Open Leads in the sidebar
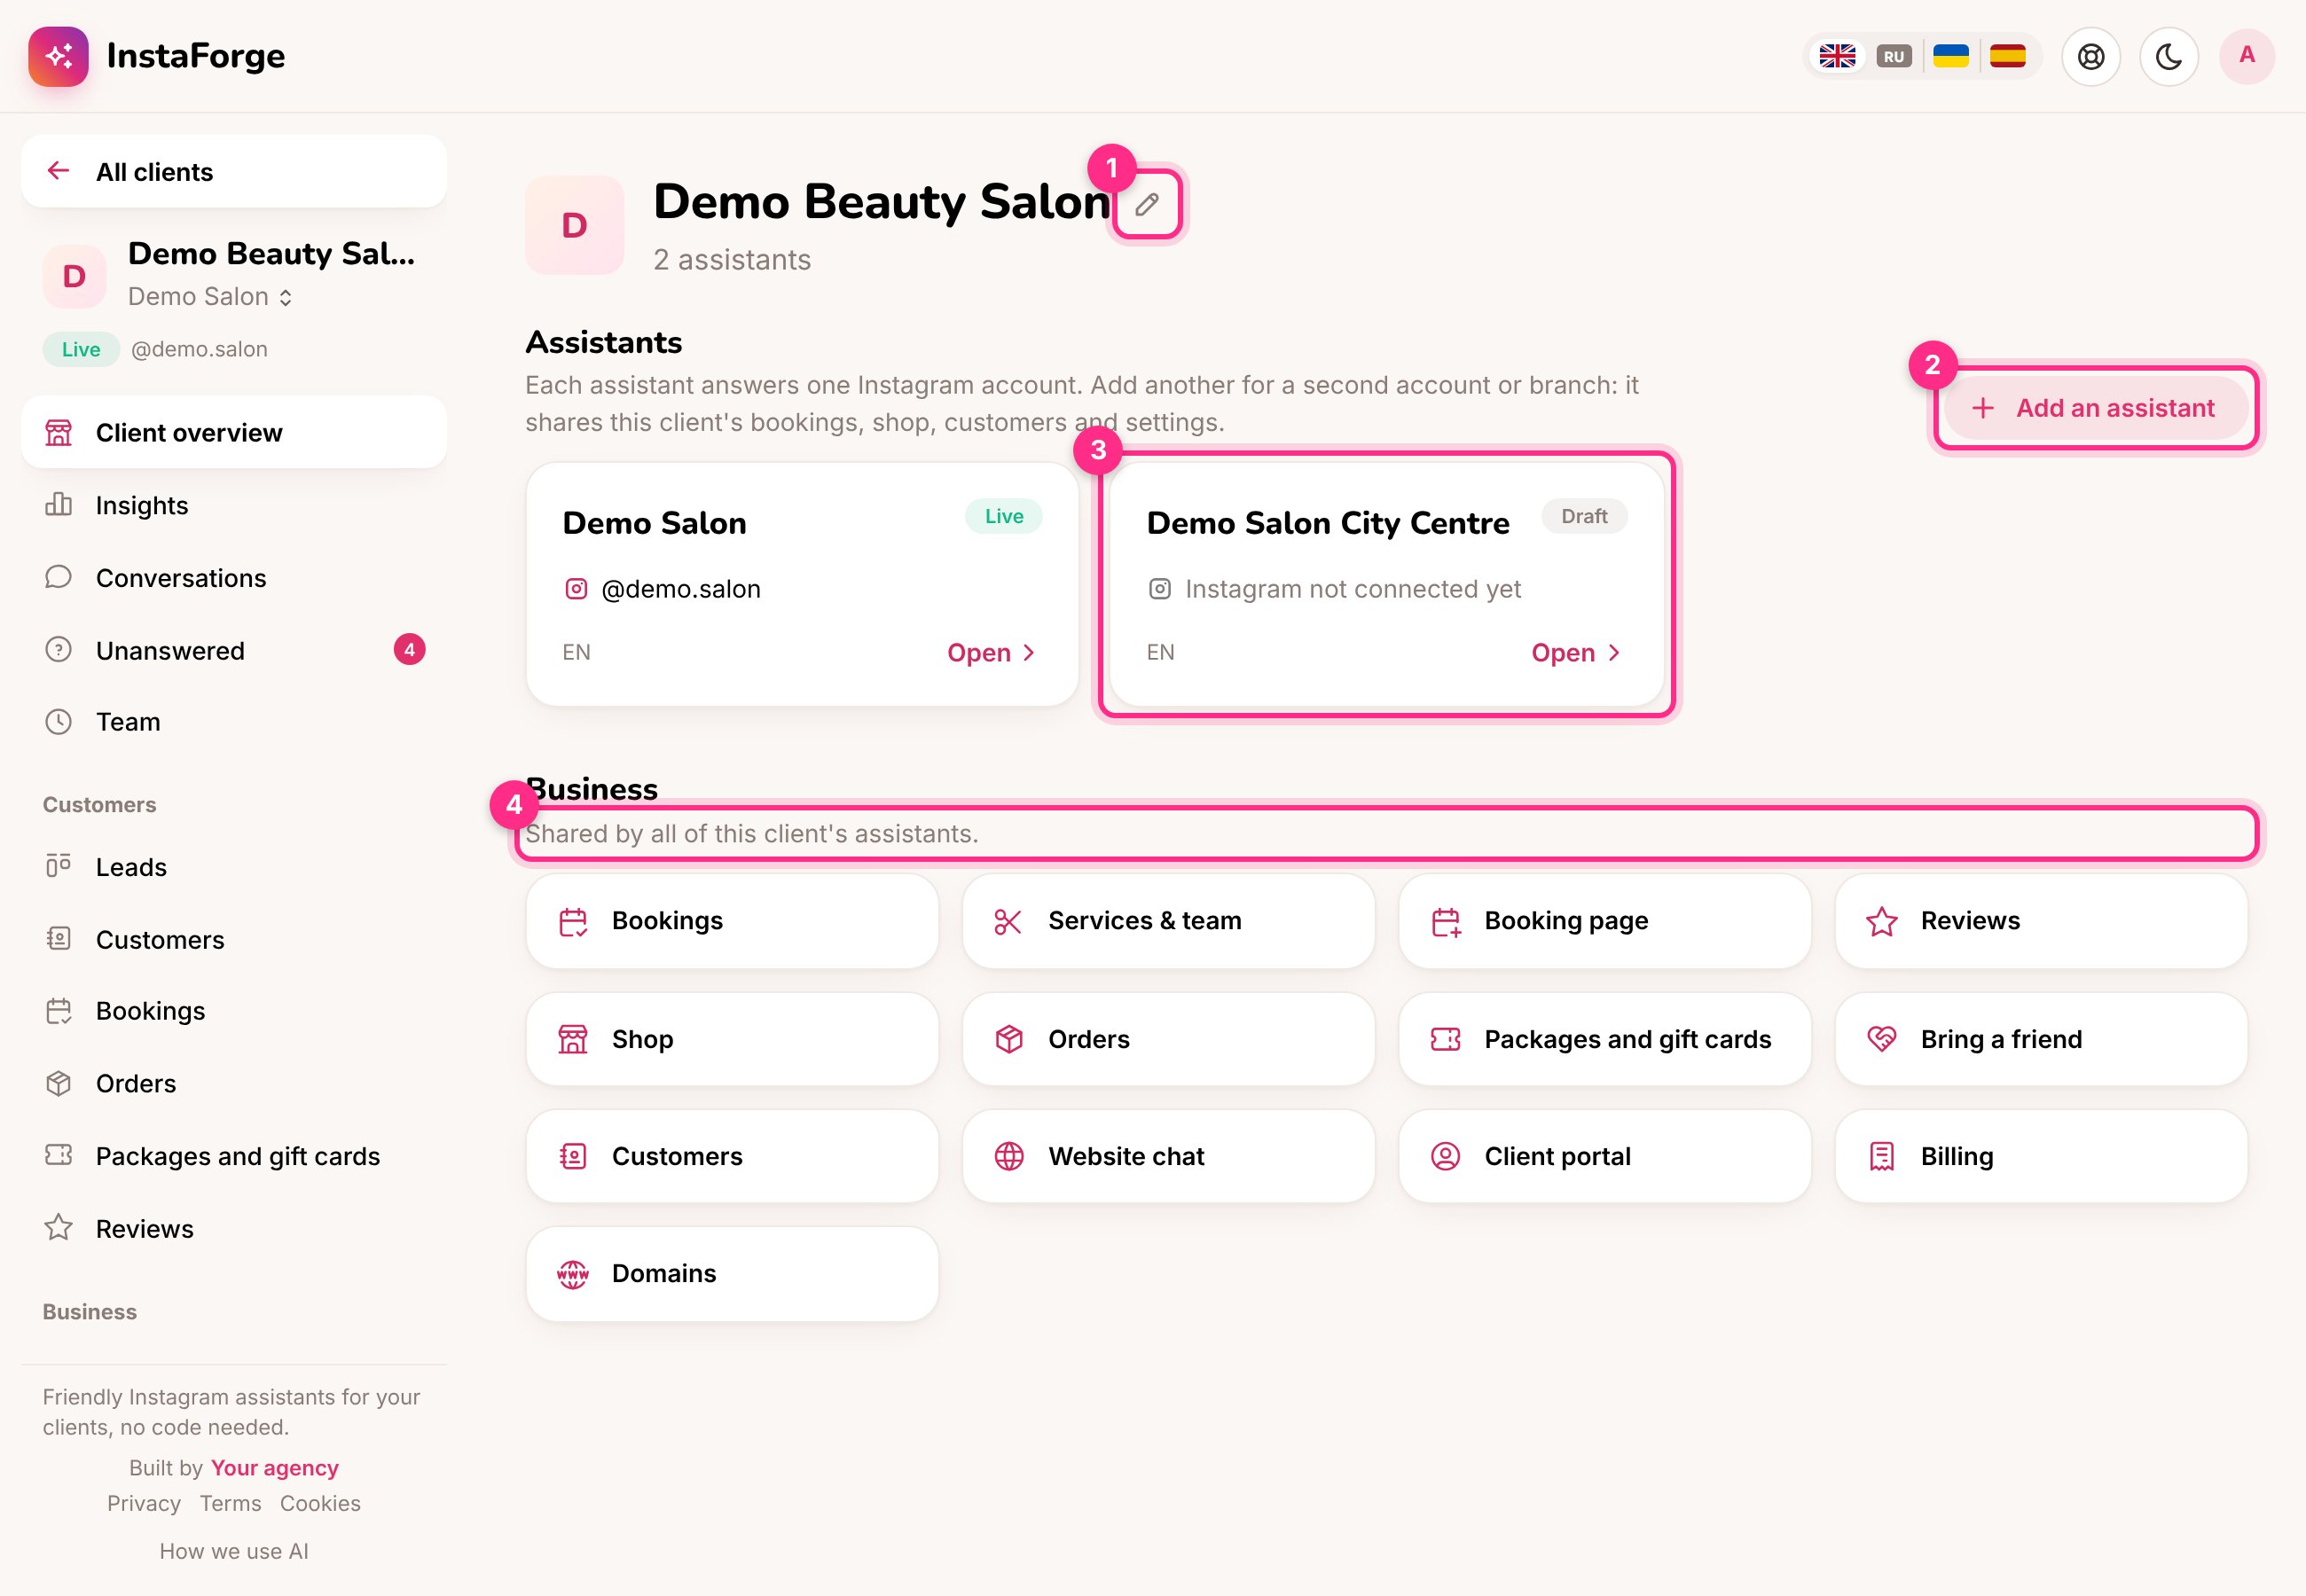Viewport: 2306px width, 1596px height. pos(234,867)
